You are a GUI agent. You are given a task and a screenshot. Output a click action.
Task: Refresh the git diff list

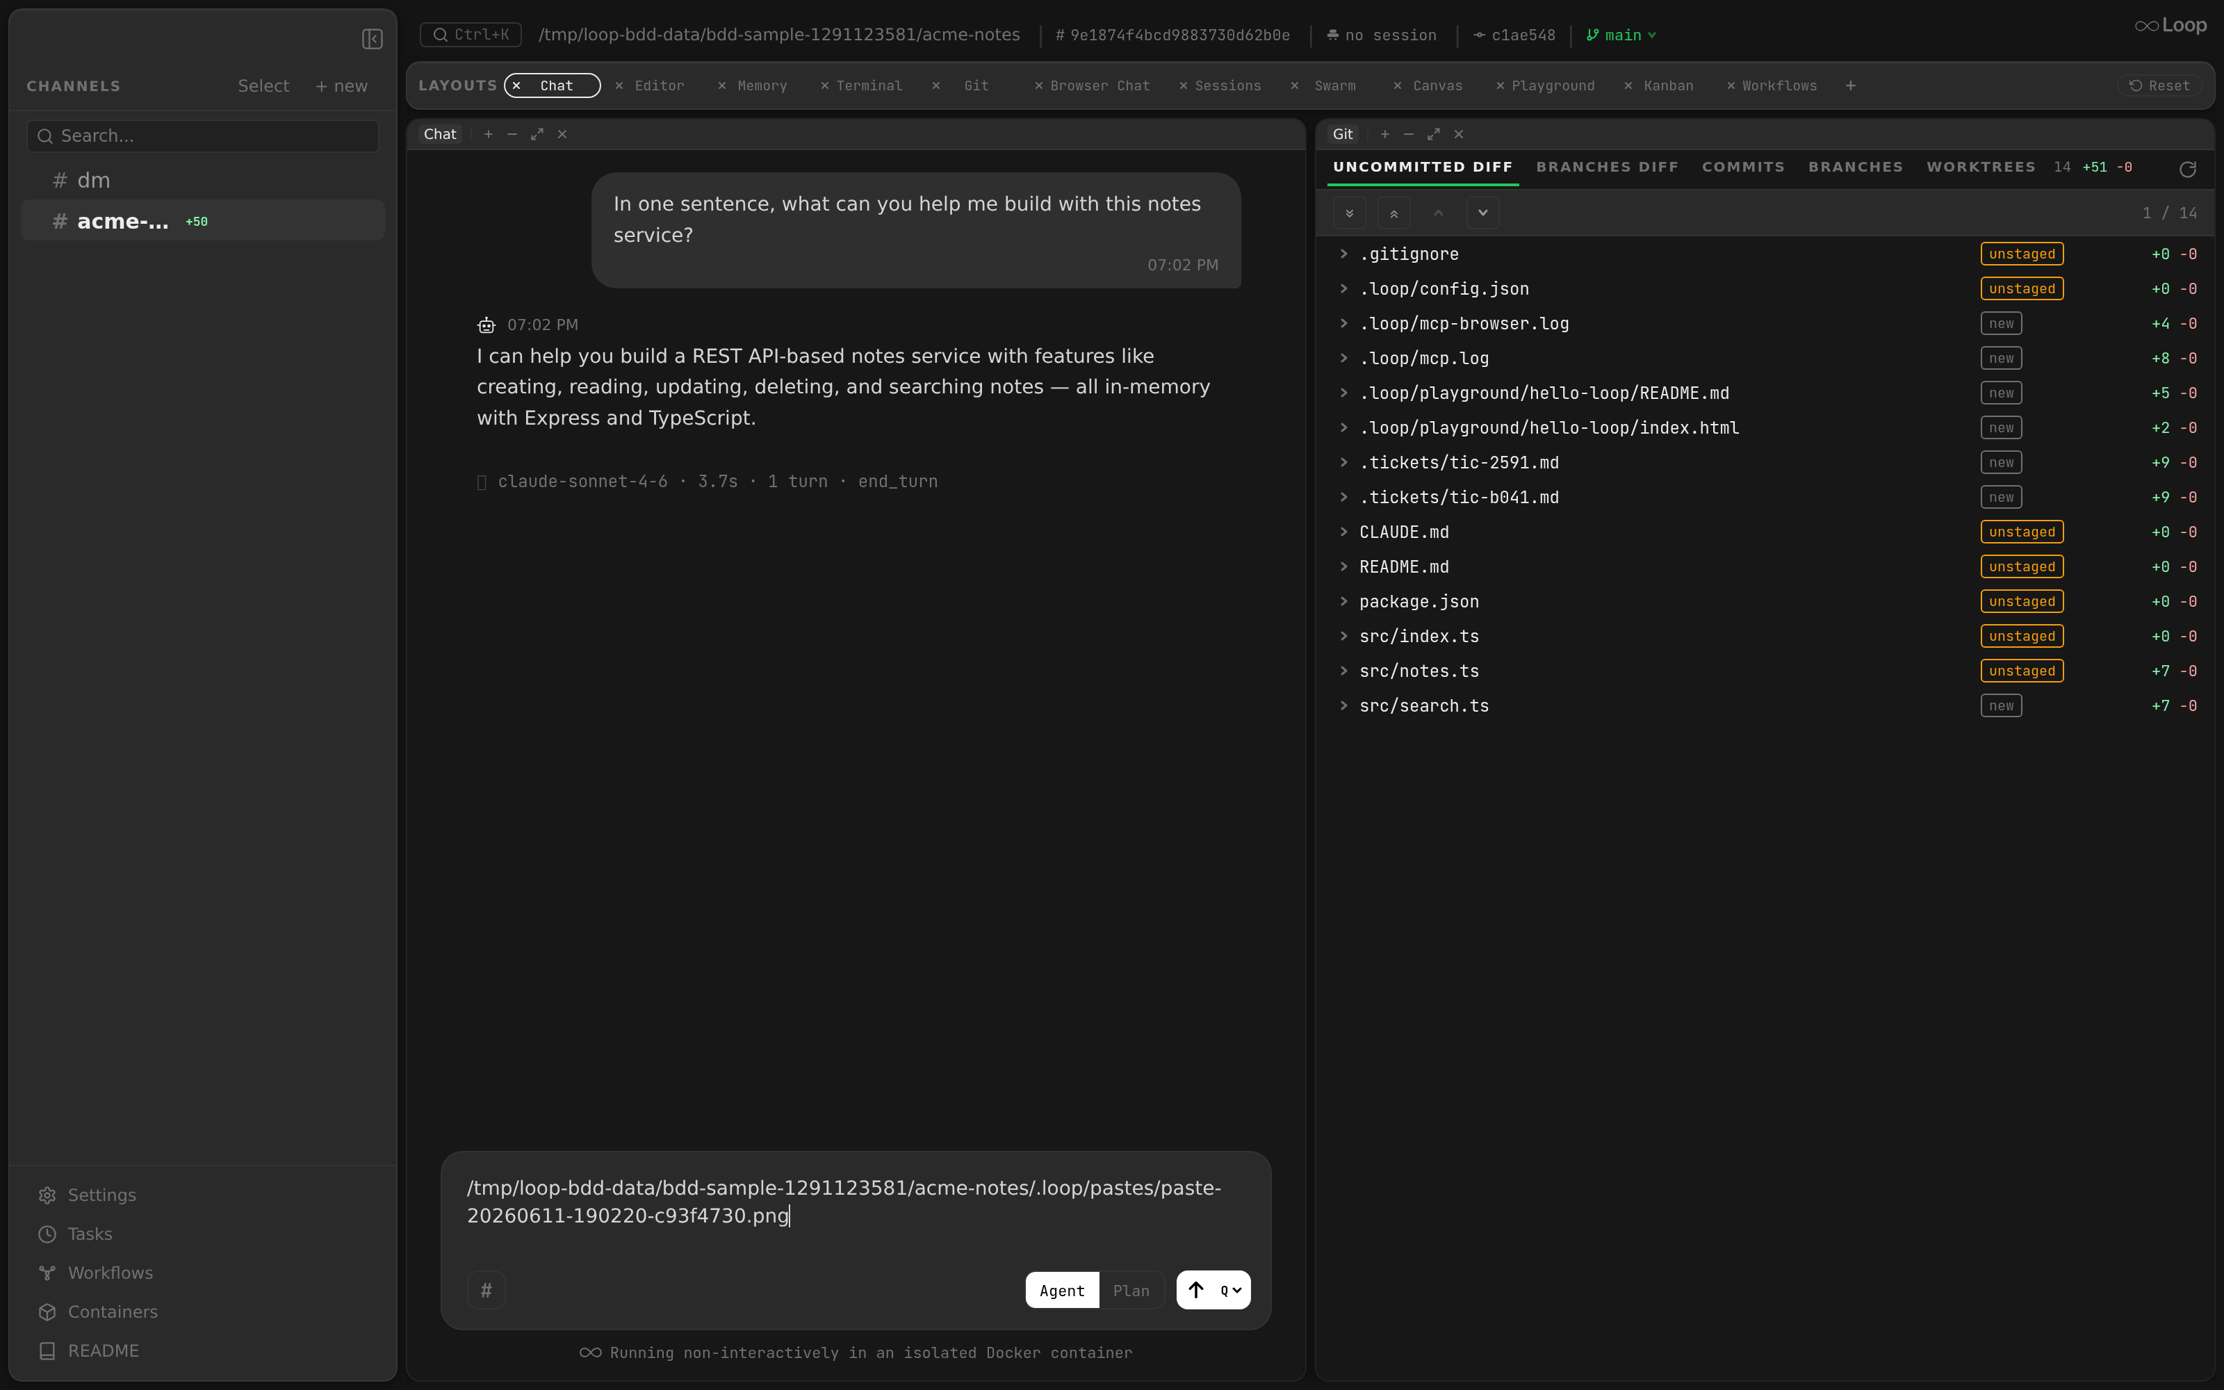click(2187, 169)
